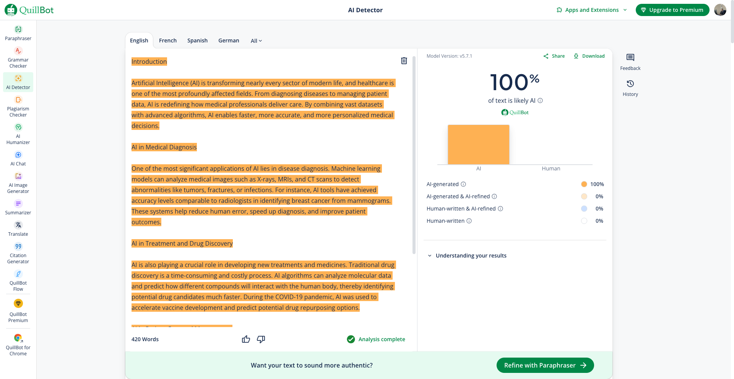The image size is (734, 379).
Task: Open the Plagiarism Checker tool
Action: (18, 106)
